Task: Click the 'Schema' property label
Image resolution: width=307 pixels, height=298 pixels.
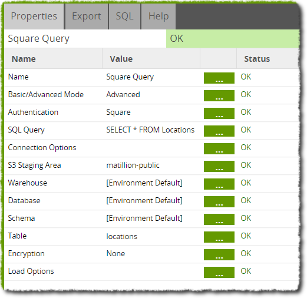Action: click(21, 218)
